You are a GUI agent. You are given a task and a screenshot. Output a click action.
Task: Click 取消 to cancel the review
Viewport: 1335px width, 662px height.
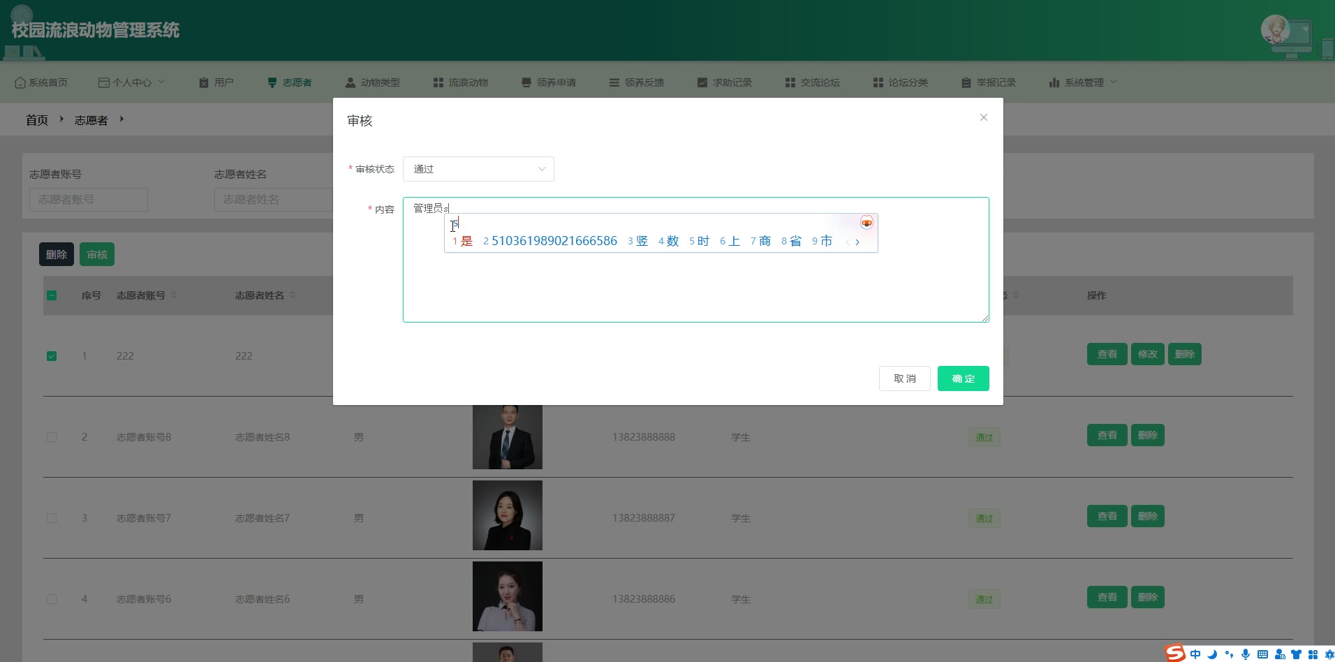(905, 378)
